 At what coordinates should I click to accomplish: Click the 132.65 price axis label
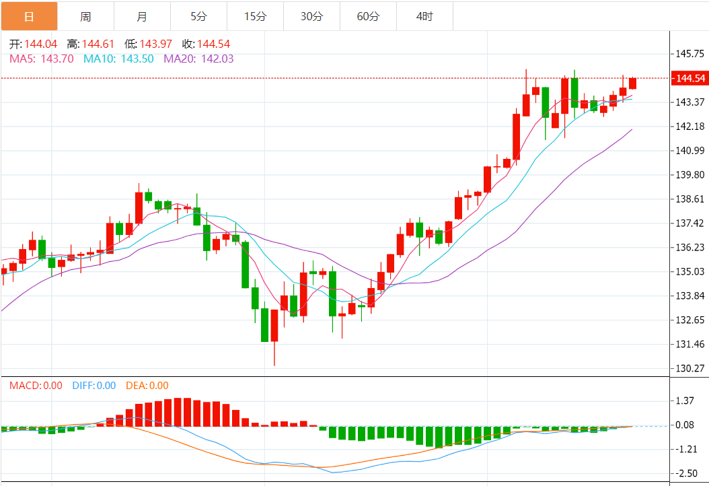[690, 320]
